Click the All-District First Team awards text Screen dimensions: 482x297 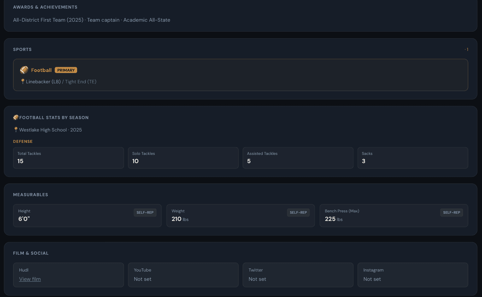pyautogui.click(x=92, y=20)
